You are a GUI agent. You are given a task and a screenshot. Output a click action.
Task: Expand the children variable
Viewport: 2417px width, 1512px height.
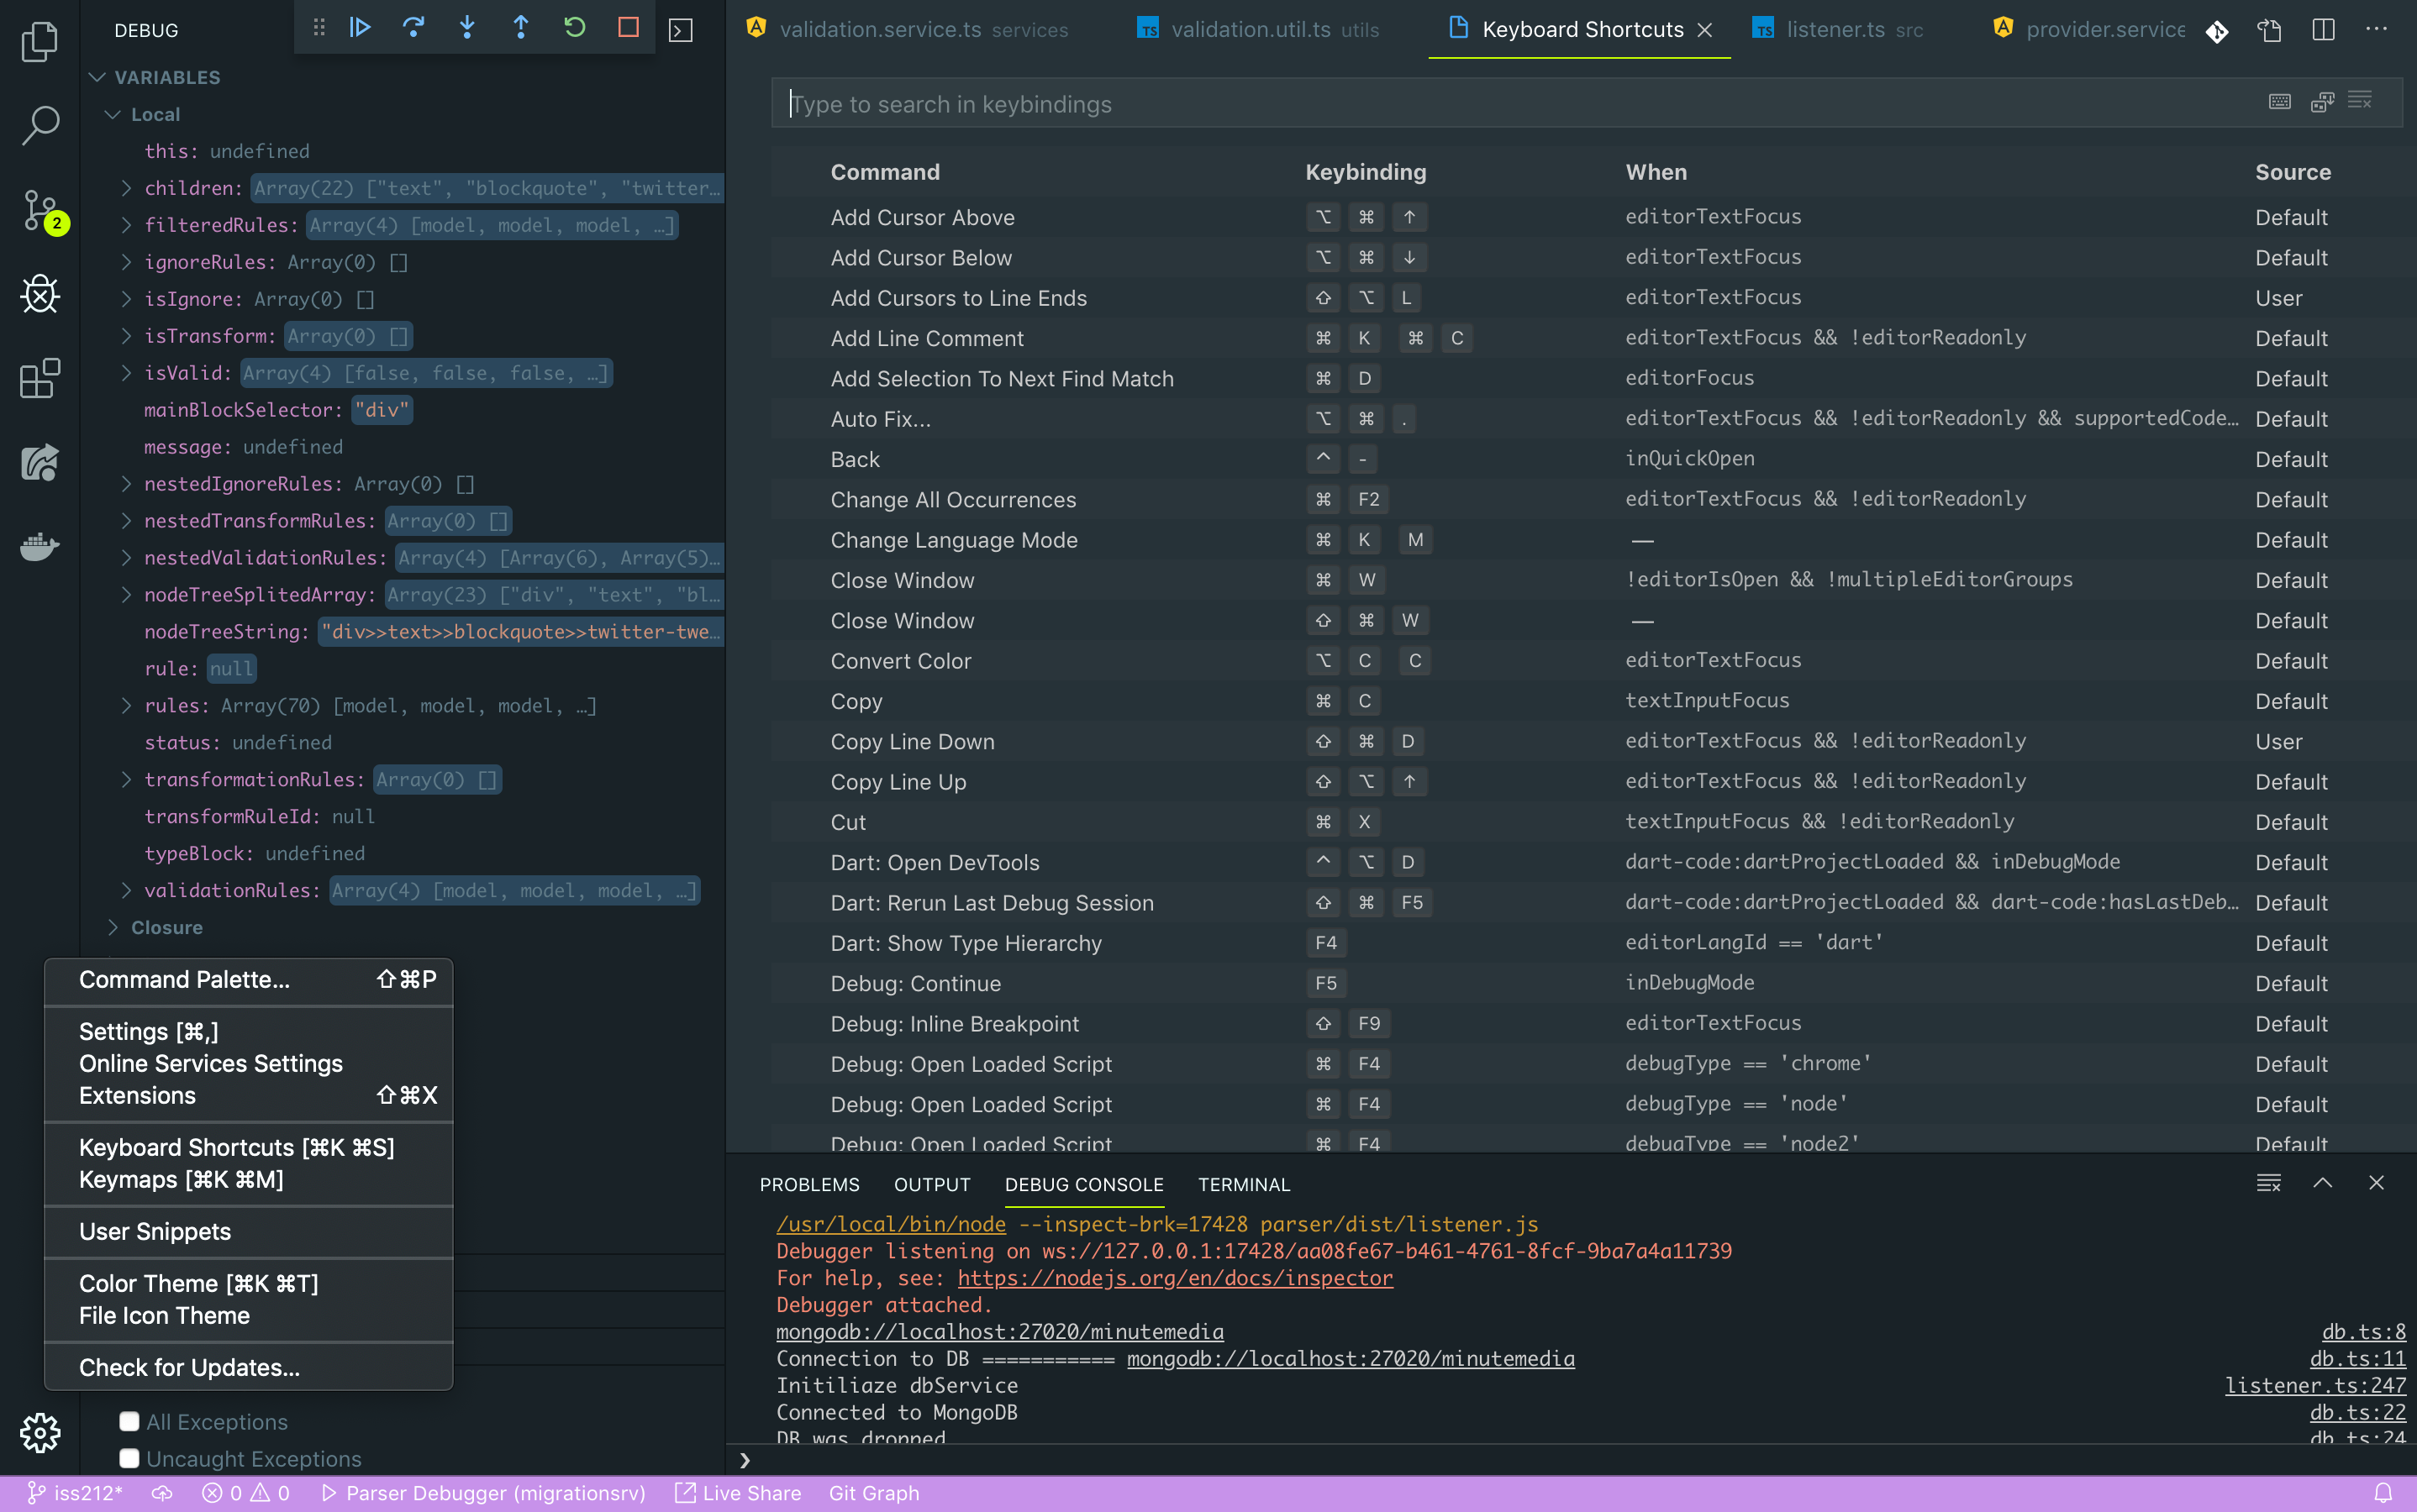coord(126,188)
